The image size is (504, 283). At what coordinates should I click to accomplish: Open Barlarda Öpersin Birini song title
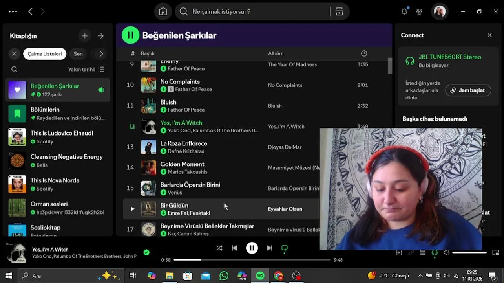coord(190,185)
